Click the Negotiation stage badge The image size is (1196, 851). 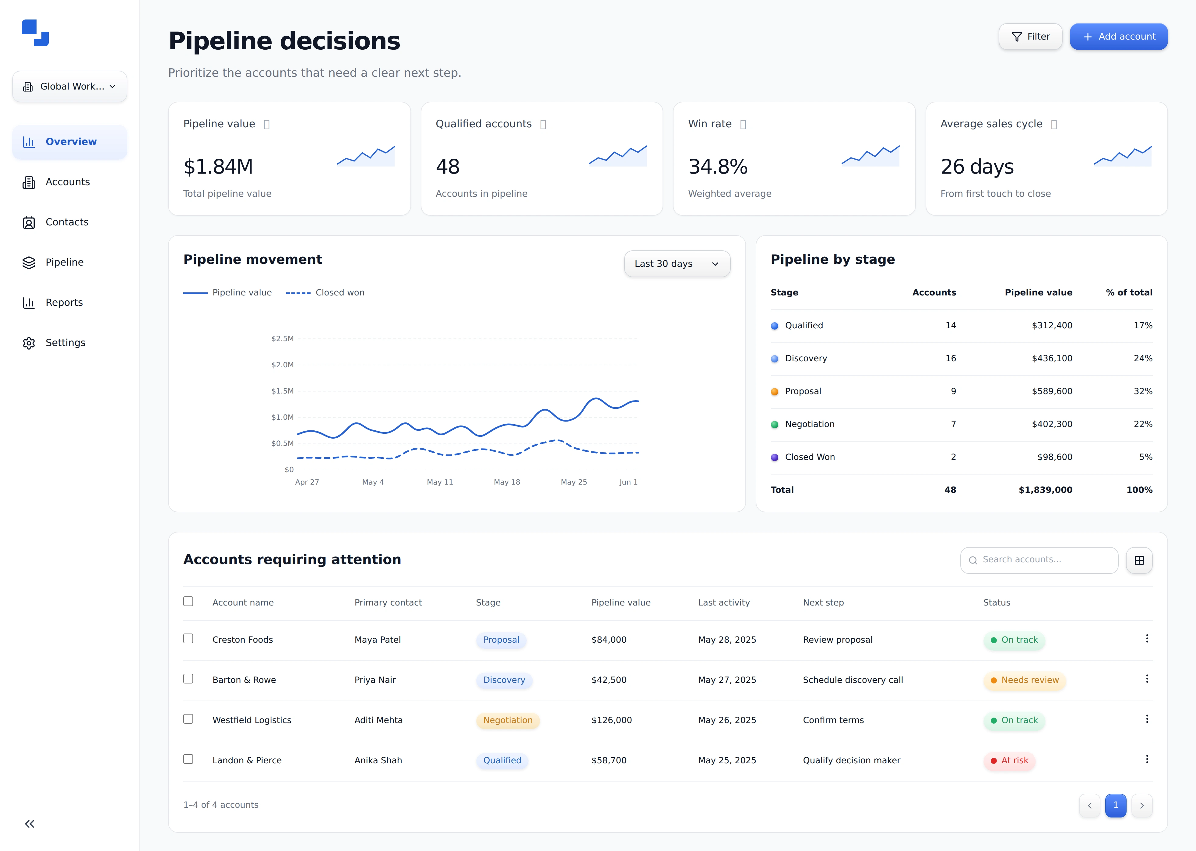coord(508,721)
